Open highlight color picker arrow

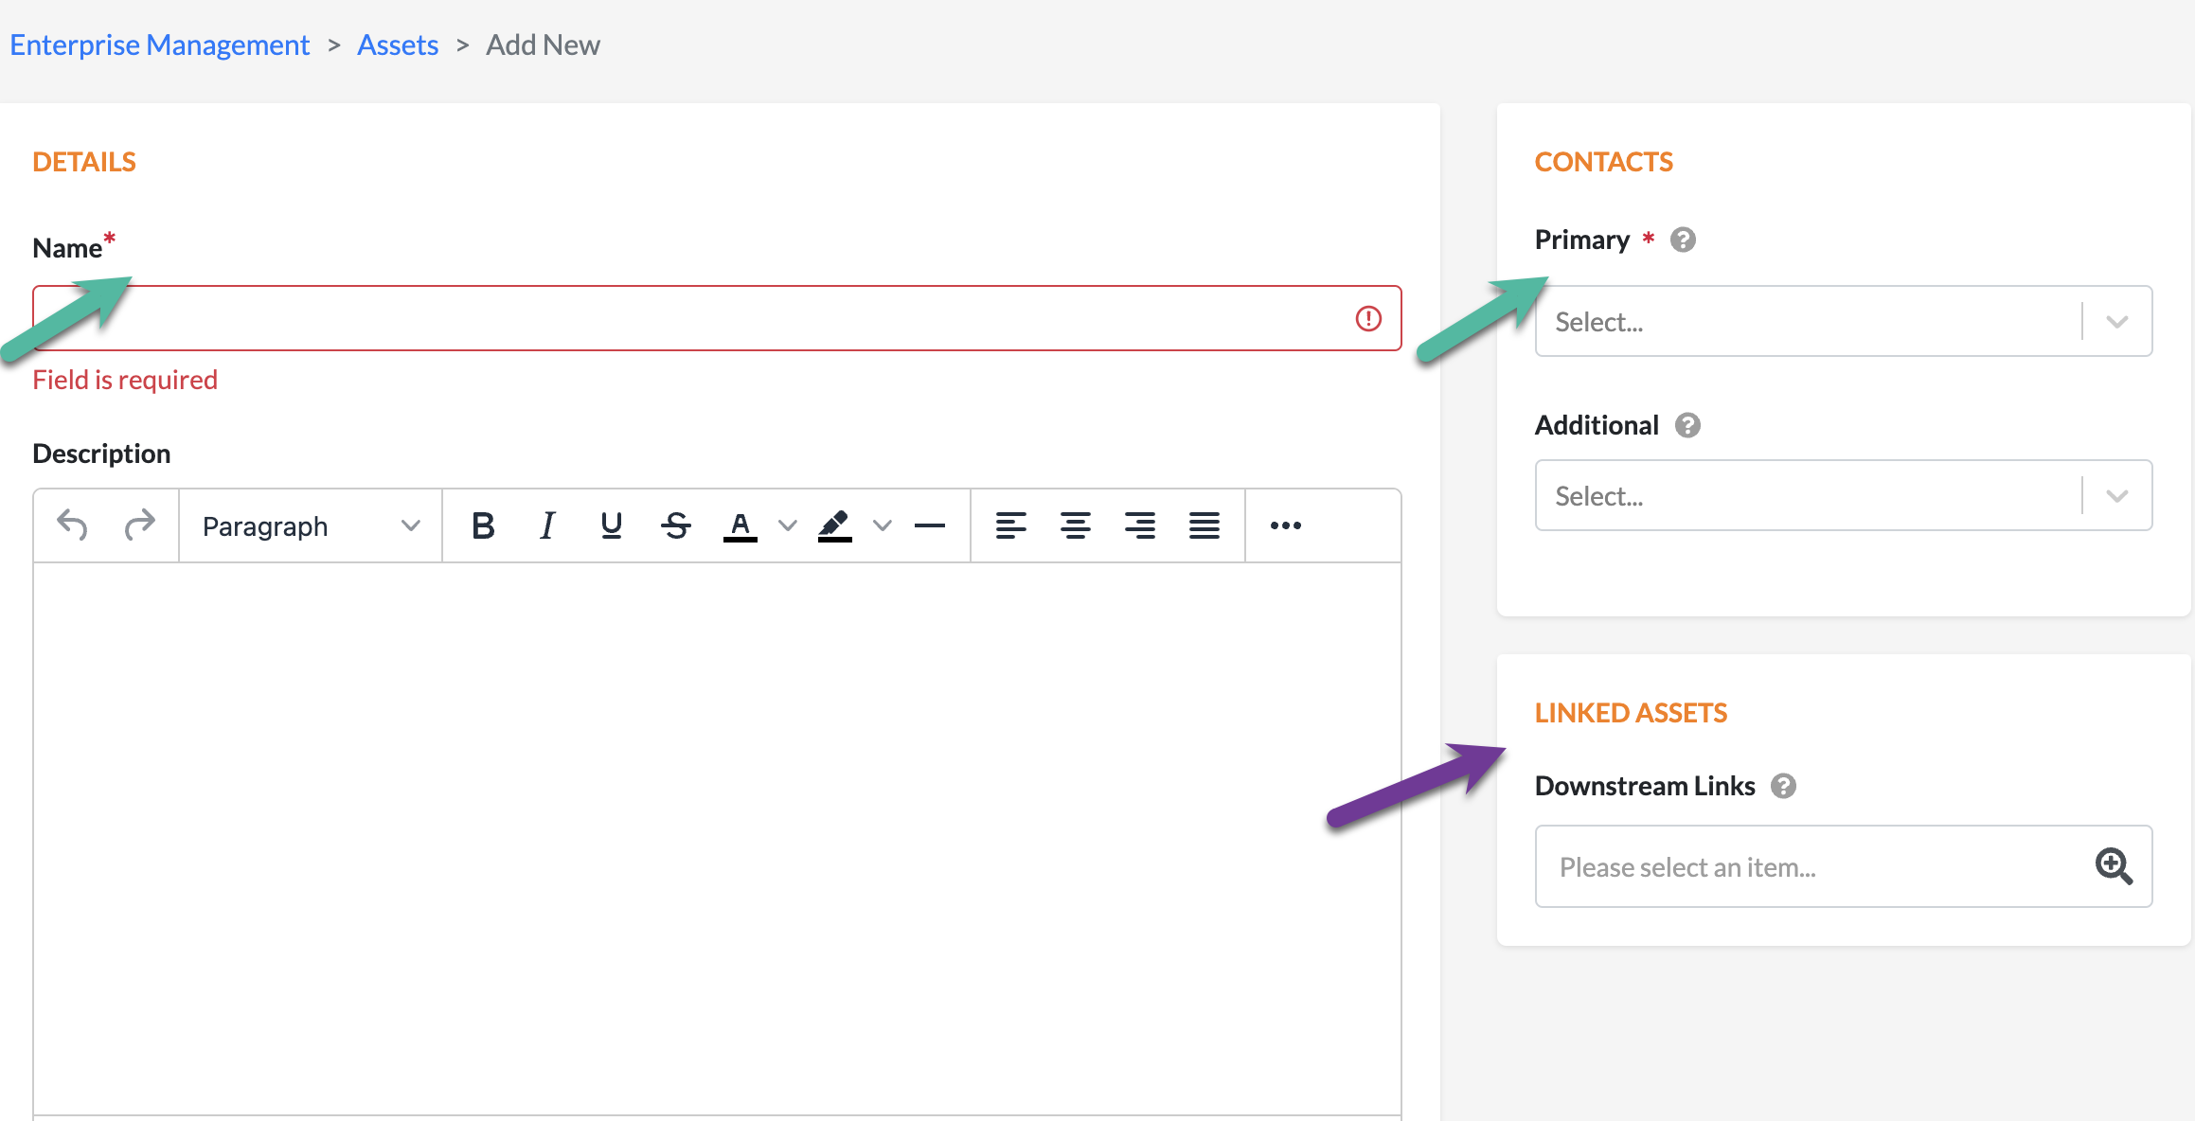[882, 525]
